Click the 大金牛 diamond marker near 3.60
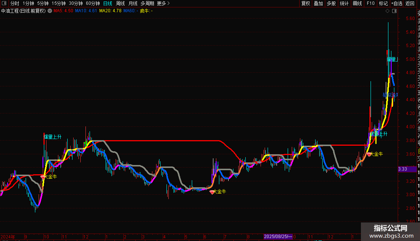The image size is (420, 241). 369,154
